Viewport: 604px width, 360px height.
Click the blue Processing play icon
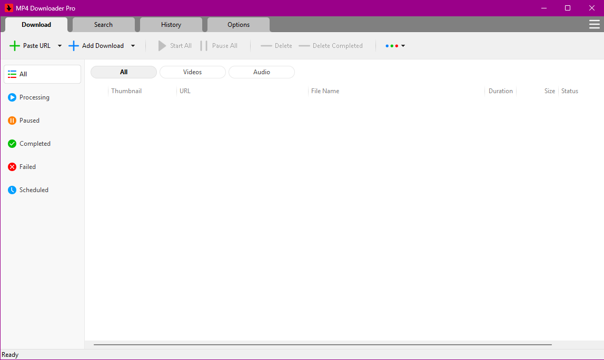tap(12, 97)
